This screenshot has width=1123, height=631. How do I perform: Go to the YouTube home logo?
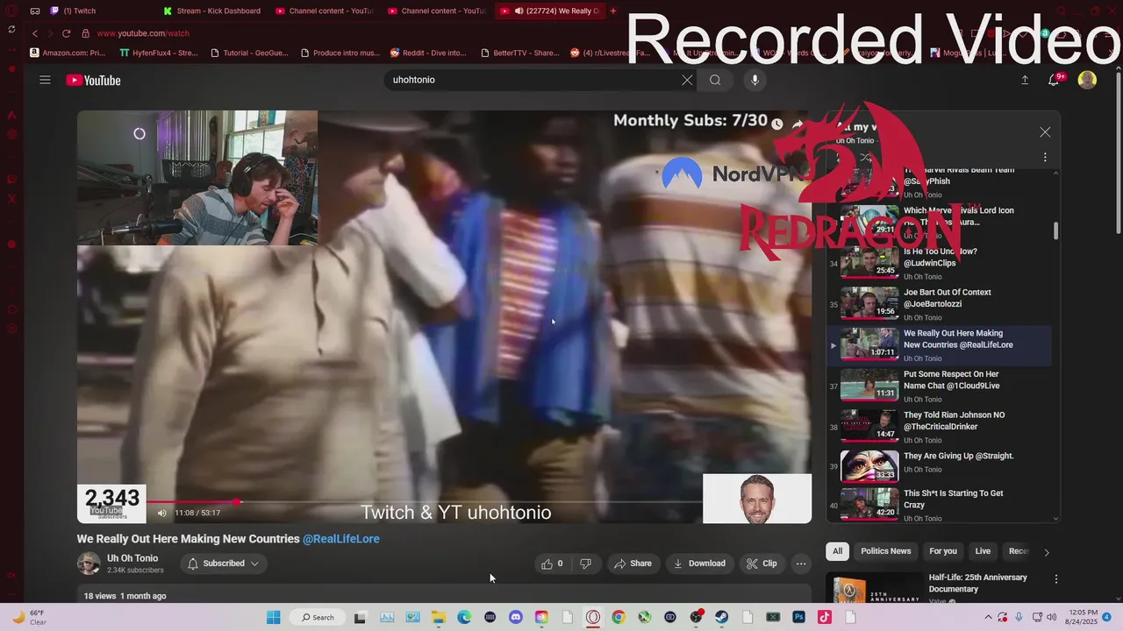93,81
